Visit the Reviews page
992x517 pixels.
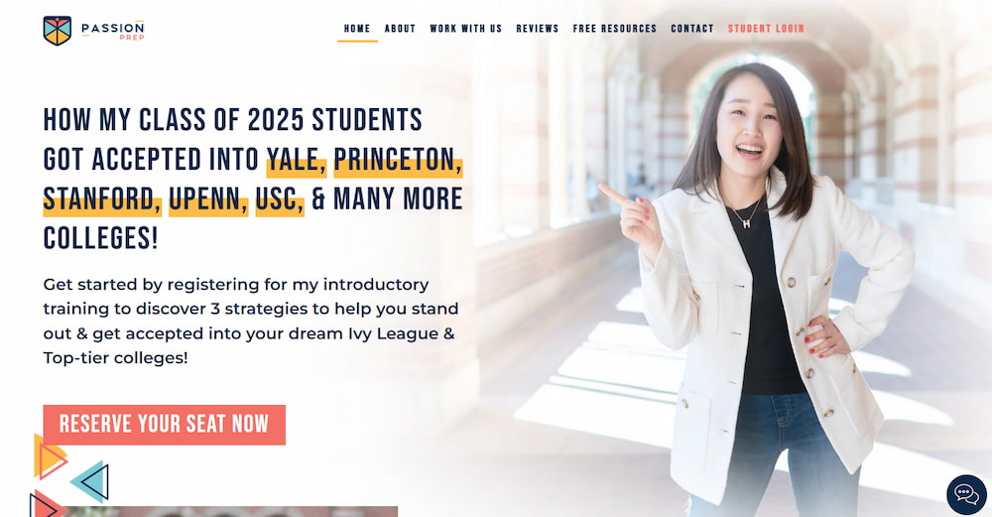(537, 29)
